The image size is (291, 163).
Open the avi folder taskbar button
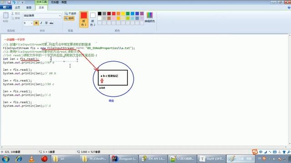(x=65, y=159)
